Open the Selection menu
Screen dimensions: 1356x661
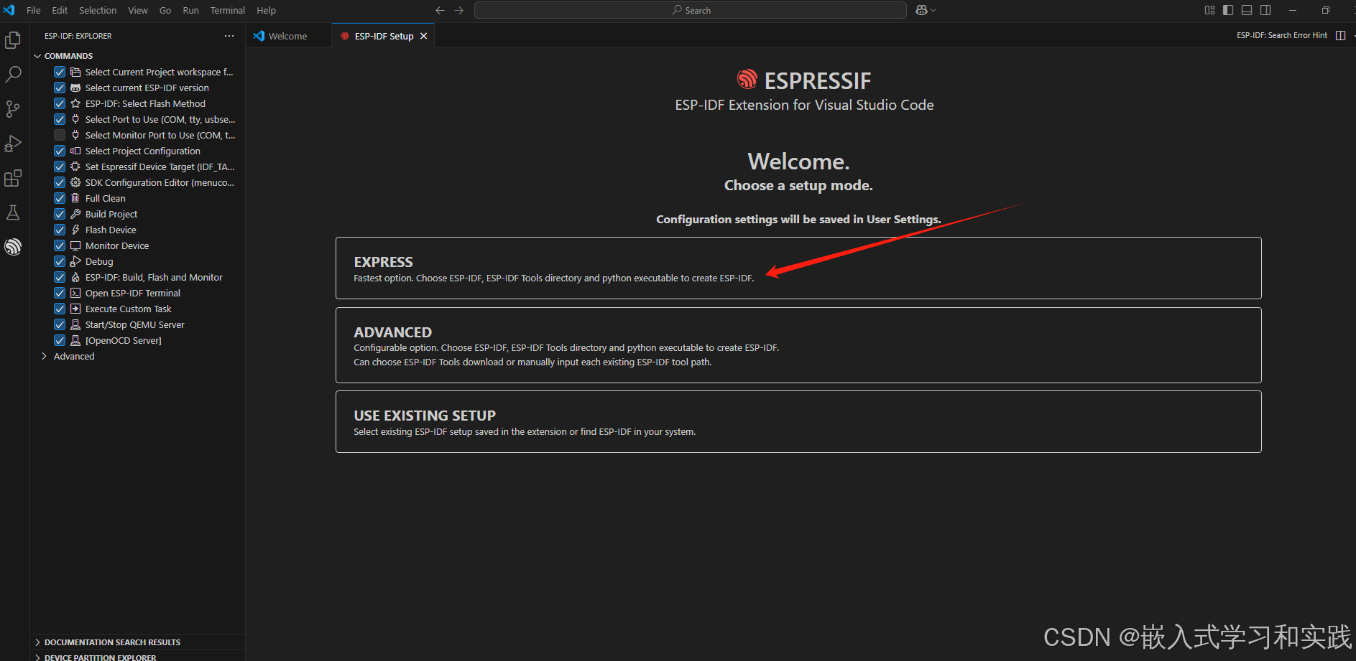(x=98, y=10)
